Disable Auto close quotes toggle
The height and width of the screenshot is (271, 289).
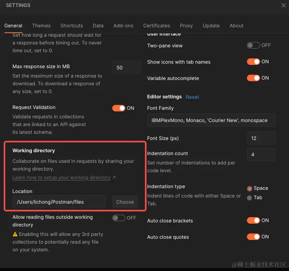click(253, 237)
